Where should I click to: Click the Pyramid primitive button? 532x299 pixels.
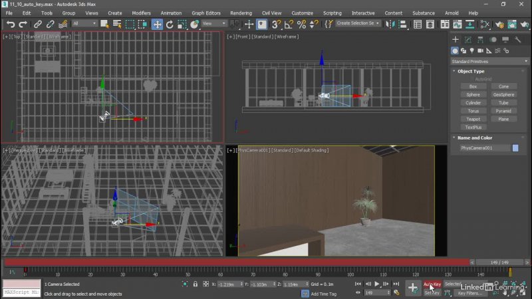click(503, 111)
